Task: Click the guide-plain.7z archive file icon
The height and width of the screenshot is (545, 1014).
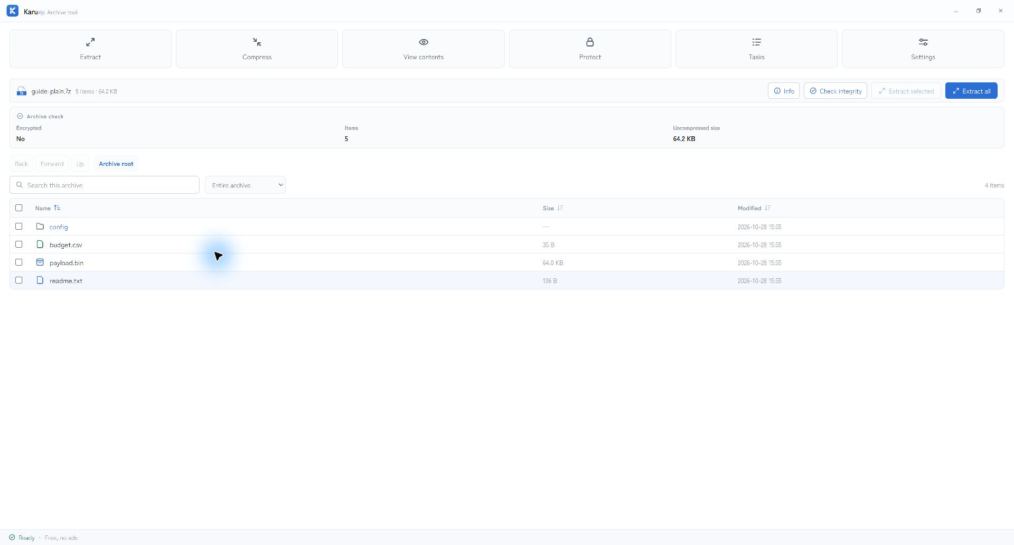Action: (22, 91)
